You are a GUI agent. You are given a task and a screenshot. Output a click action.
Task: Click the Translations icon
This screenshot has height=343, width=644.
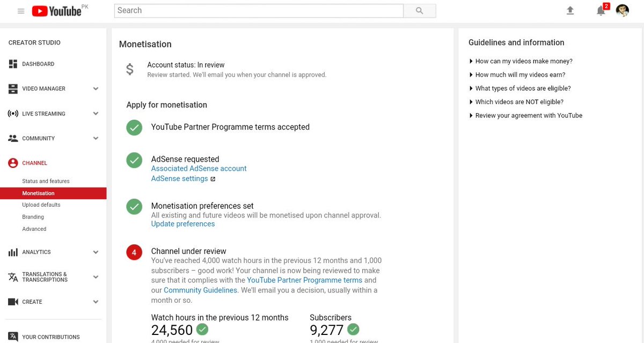[13, 277]
